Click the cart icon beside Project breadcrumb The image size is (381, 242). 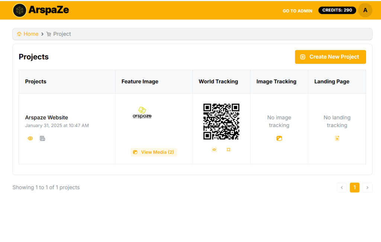pyautogui.click(x=49, y=34)
